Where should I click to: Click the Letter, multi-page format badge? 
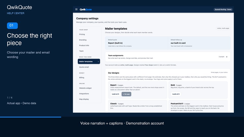click(223, 28)
